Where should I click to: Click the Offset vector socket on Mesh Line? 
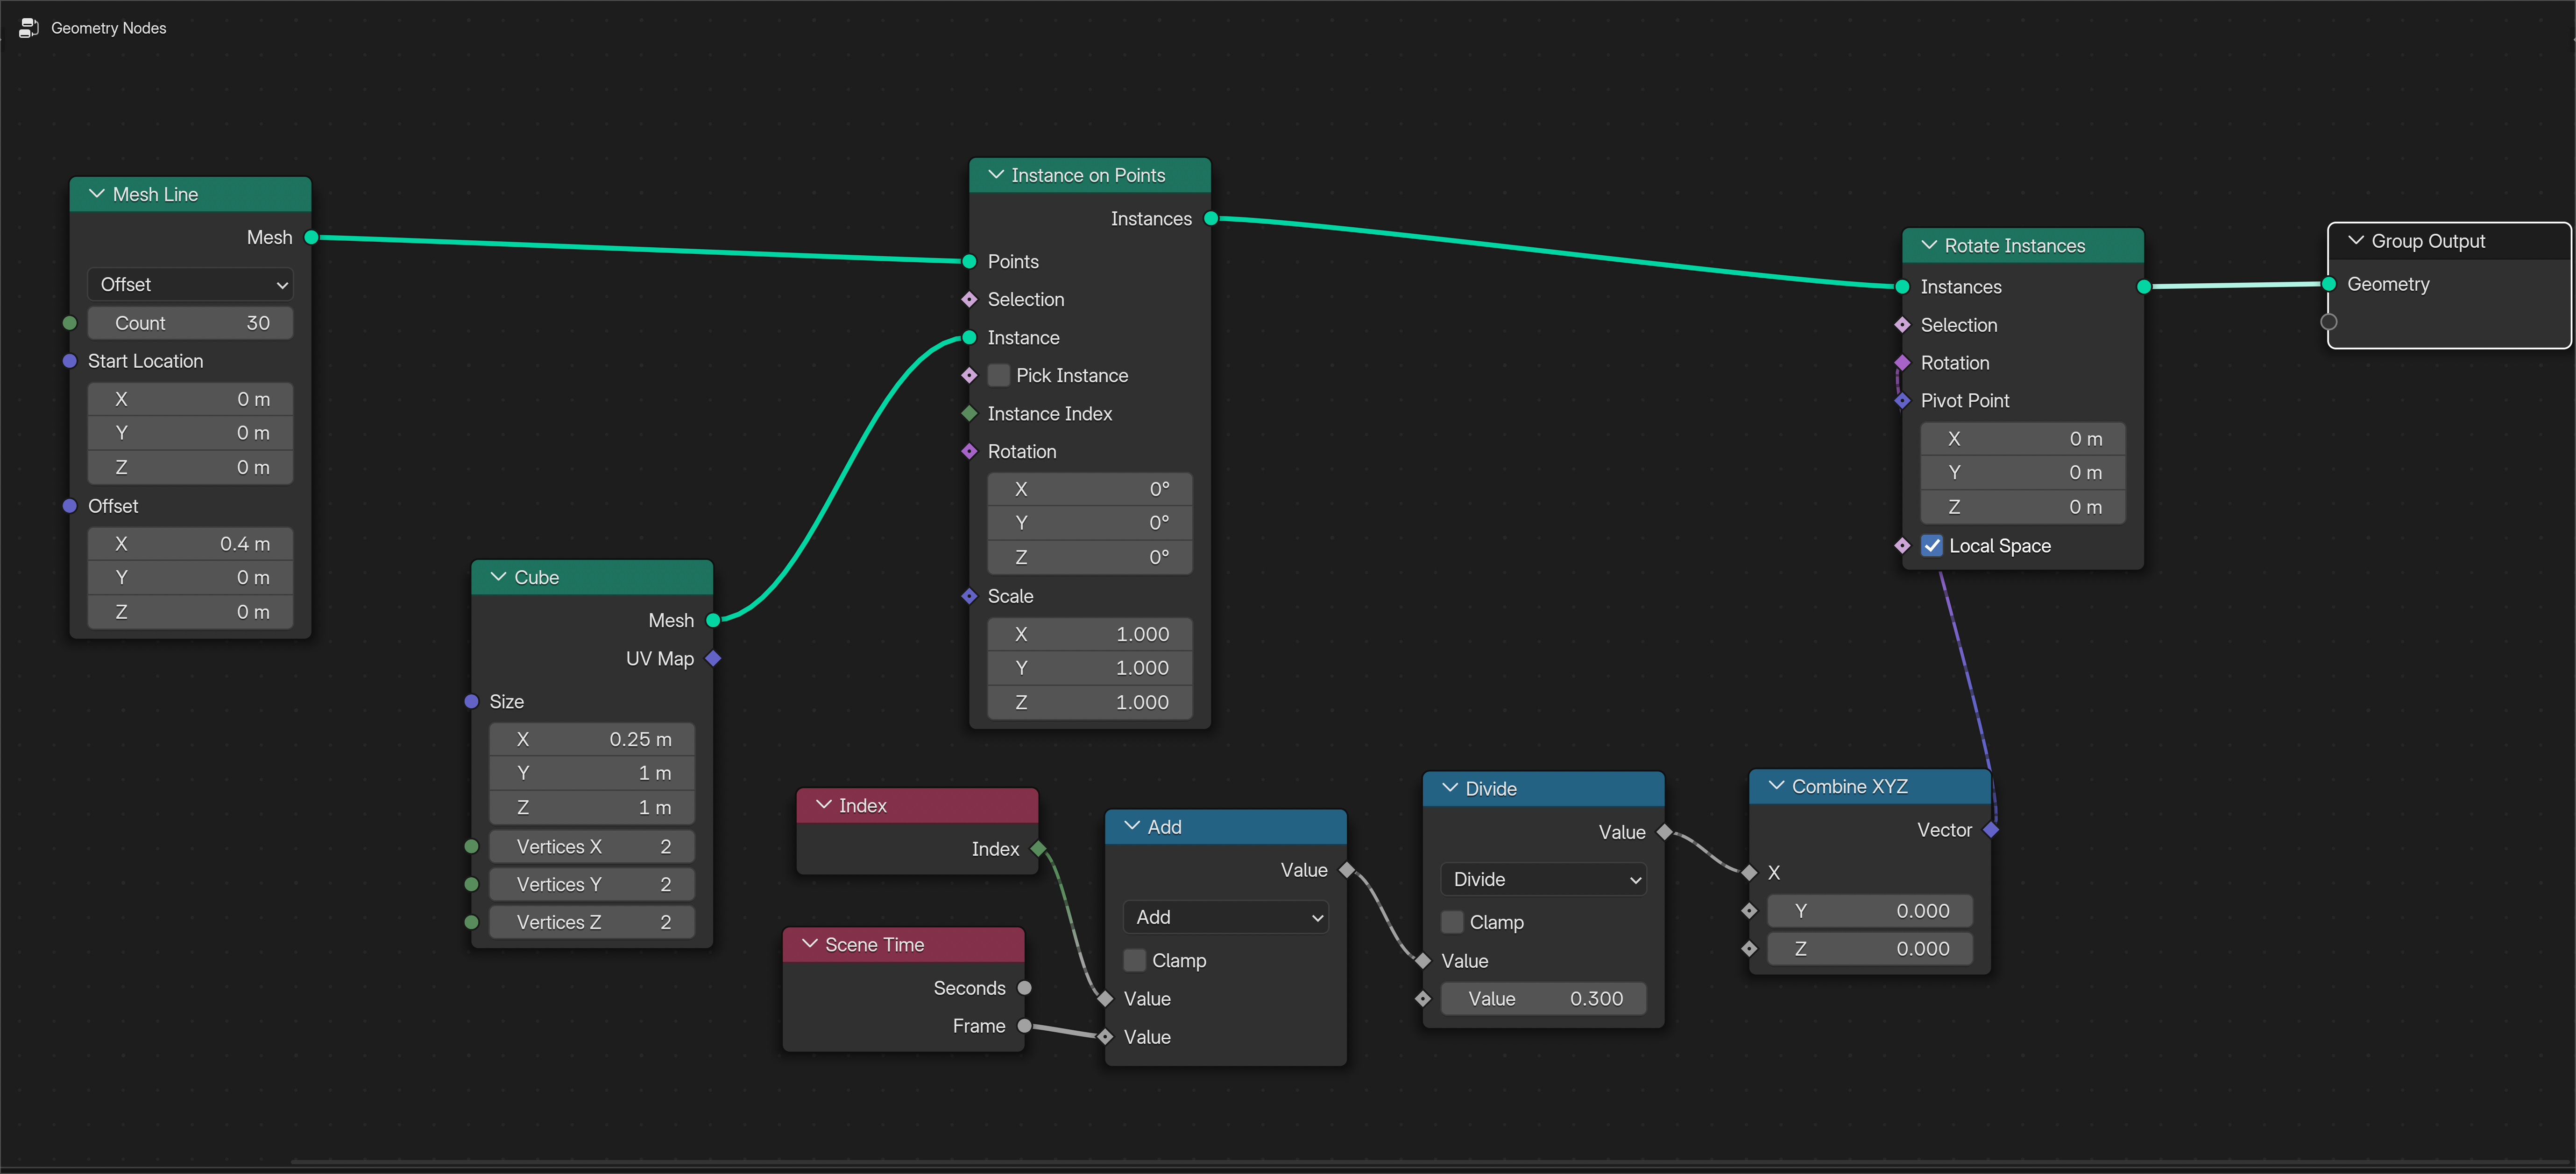click(x=70, y=505)
